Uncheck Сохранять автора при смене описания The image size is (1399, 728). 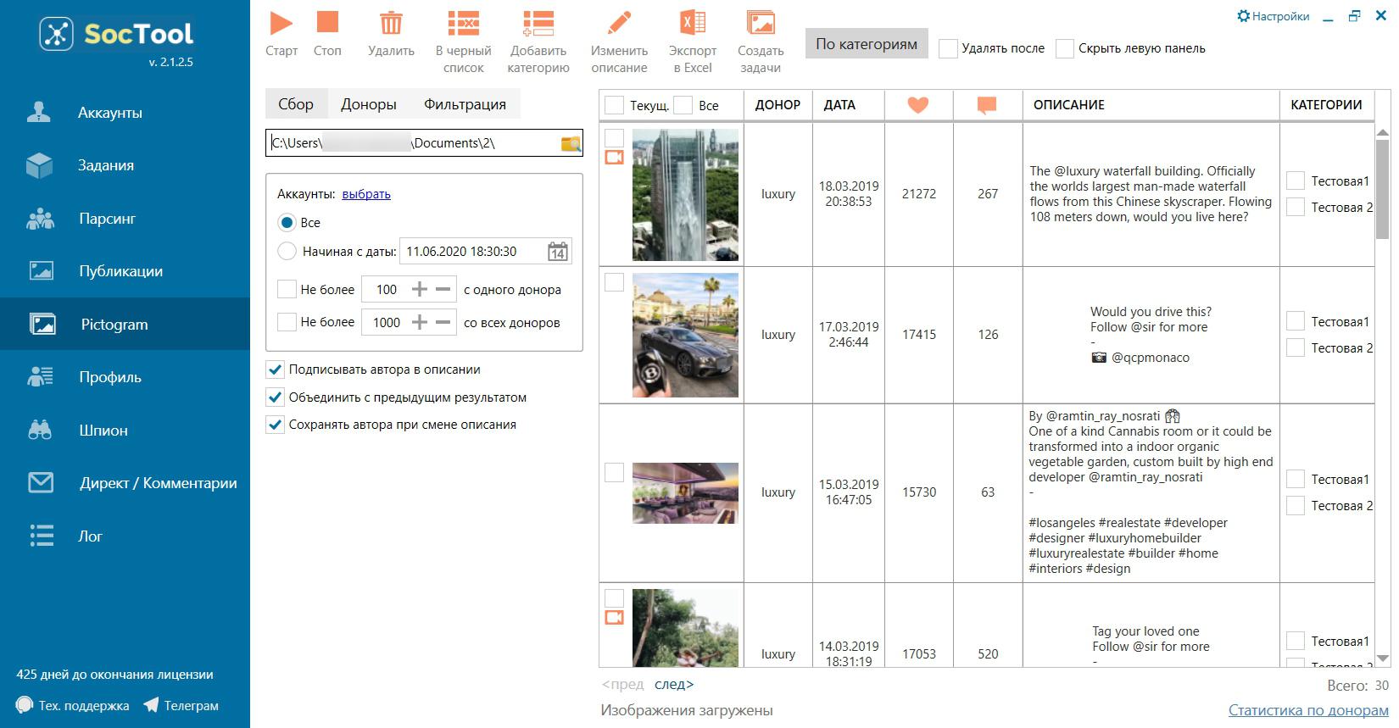tap(275, 425)
